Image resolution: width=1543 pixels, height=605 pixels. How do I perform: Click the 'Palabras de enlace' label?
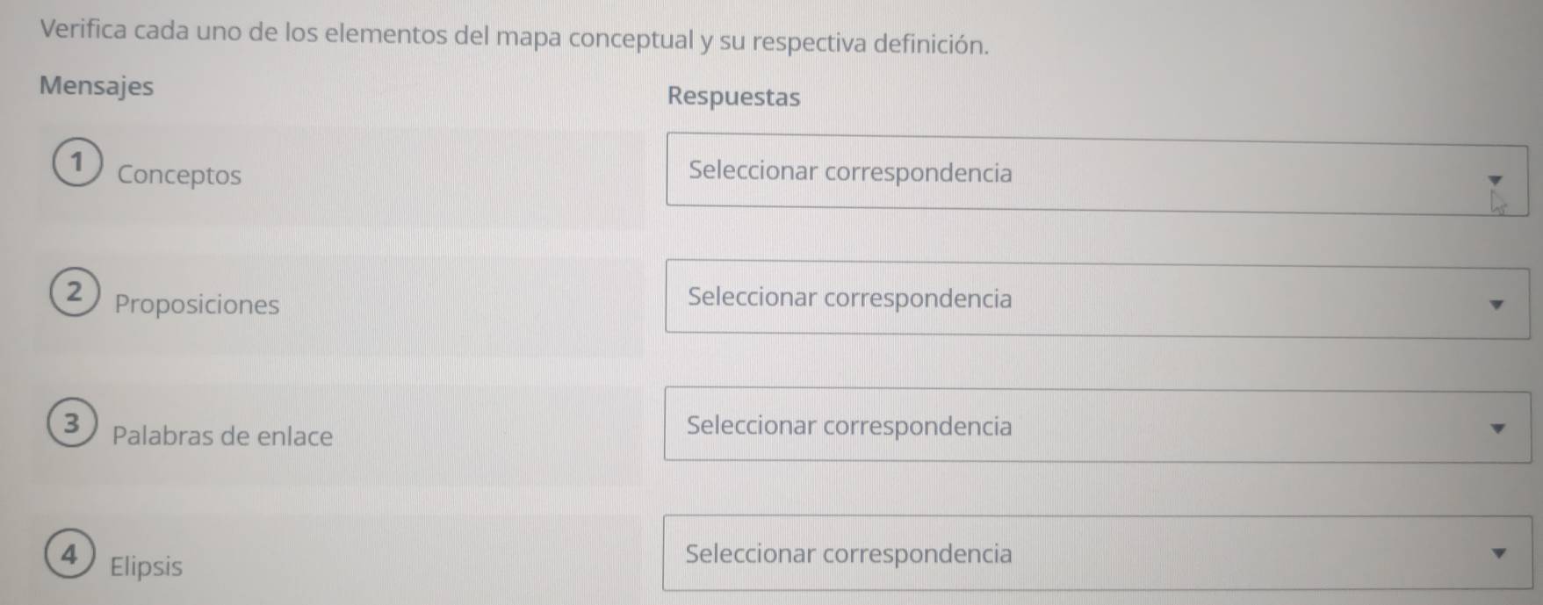tap(222, 436)
